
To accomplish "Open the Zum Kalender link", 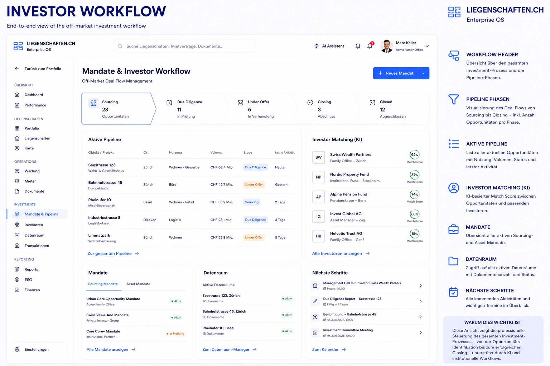I will 329,350.
